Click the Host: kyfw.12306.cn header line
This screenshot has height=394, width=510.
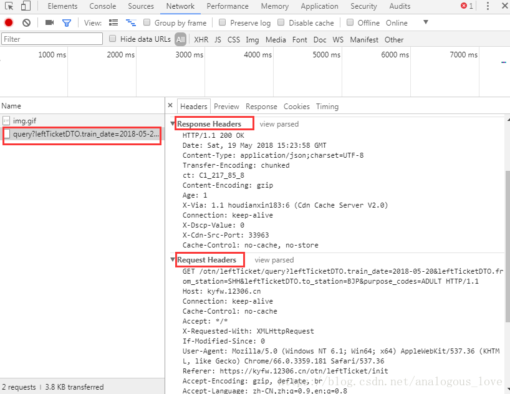pos(221,291)
